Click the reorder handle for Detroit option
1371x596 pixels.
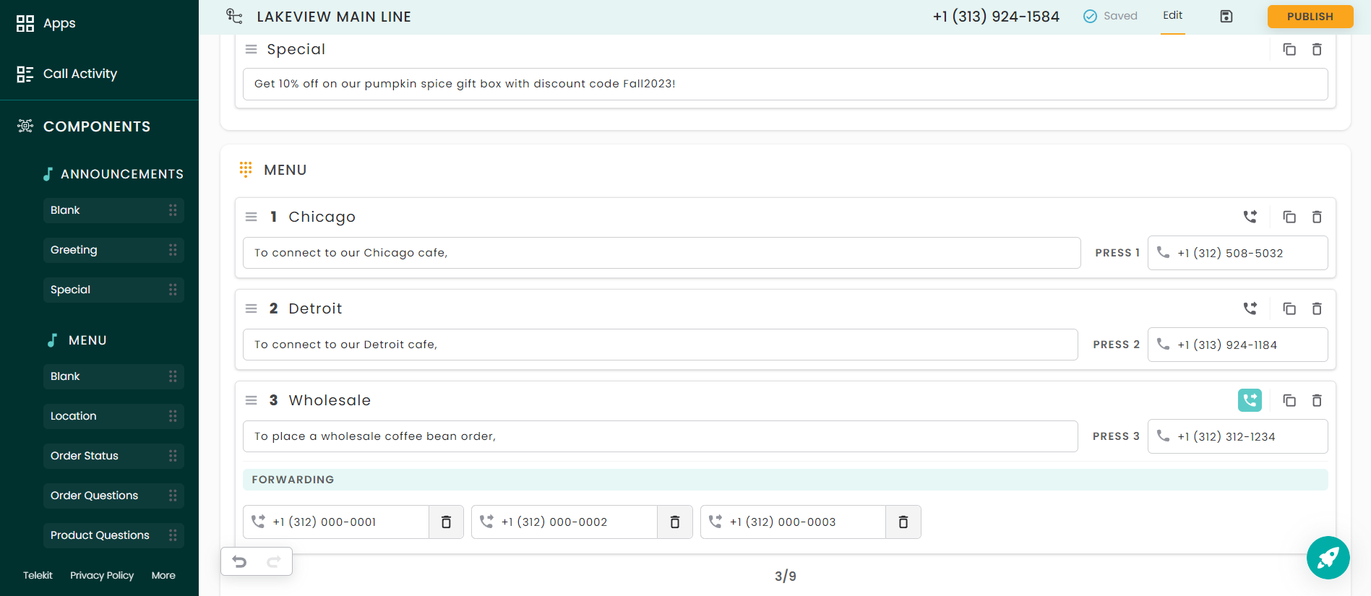tap(252, 308)
